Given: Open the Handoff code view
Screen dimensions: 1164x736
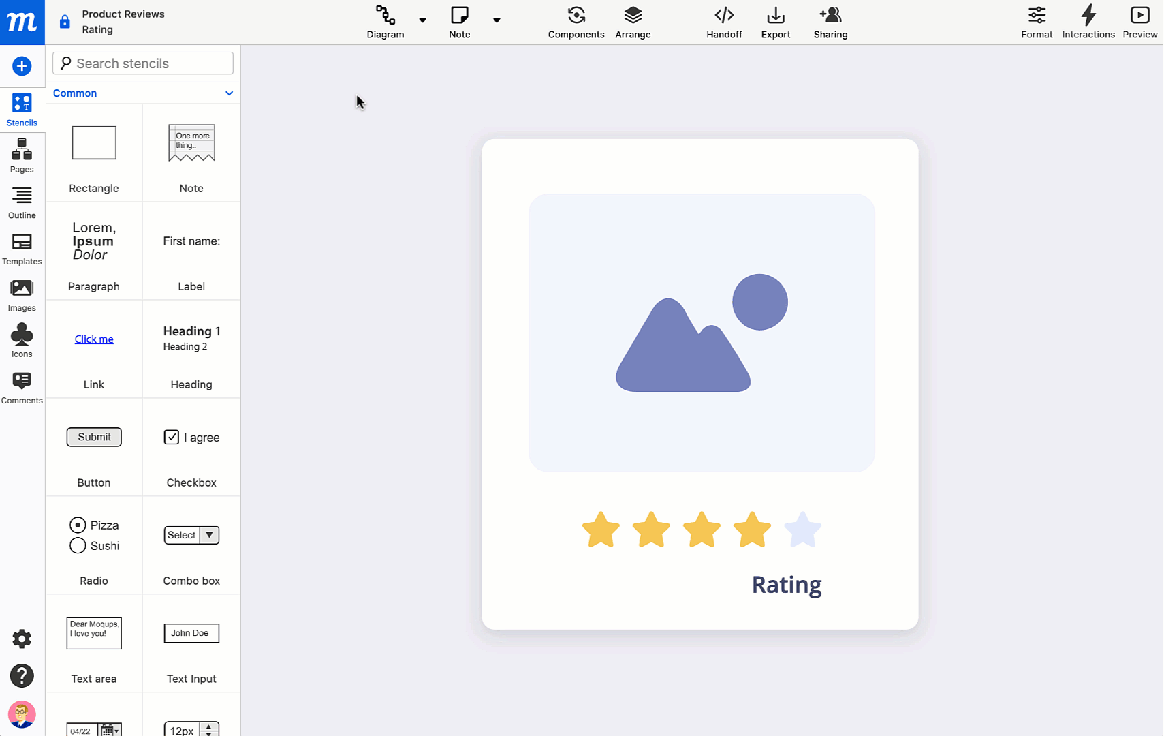Looking at the screenshot, I should tap(723, 22).
